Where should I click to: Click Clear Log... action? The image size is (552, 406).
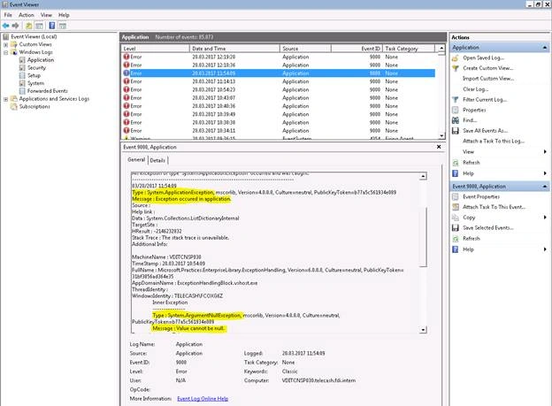point(475,89)
